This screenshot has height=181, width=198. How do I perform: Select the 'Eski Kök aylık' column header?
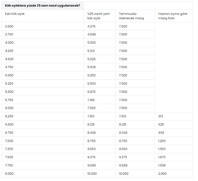[15, 14]
